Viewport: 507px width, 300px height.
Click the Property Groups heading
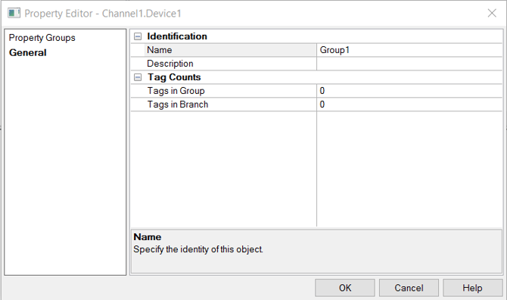point(42,38)
